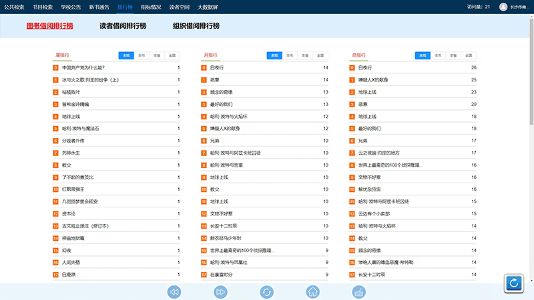Click the user avatar icon at top right
The width and height of the screenshot is (534, 300).
[x=503, y=7]
